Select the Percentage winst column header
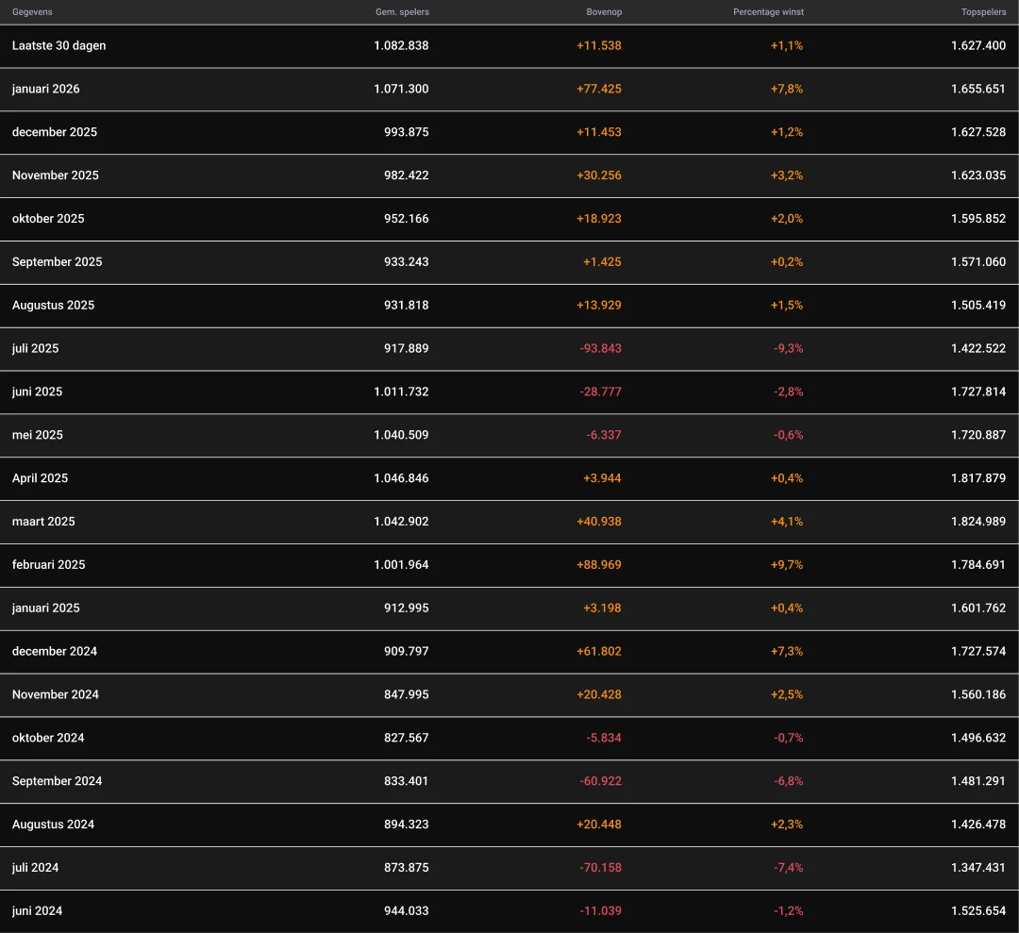The width and height of the screenshot is (1019, 933). [768, 12]
